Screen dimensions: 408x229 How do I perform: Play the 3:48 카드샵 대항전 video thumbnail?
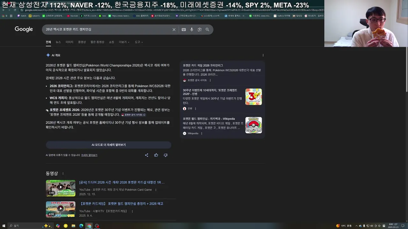[61, 188]
